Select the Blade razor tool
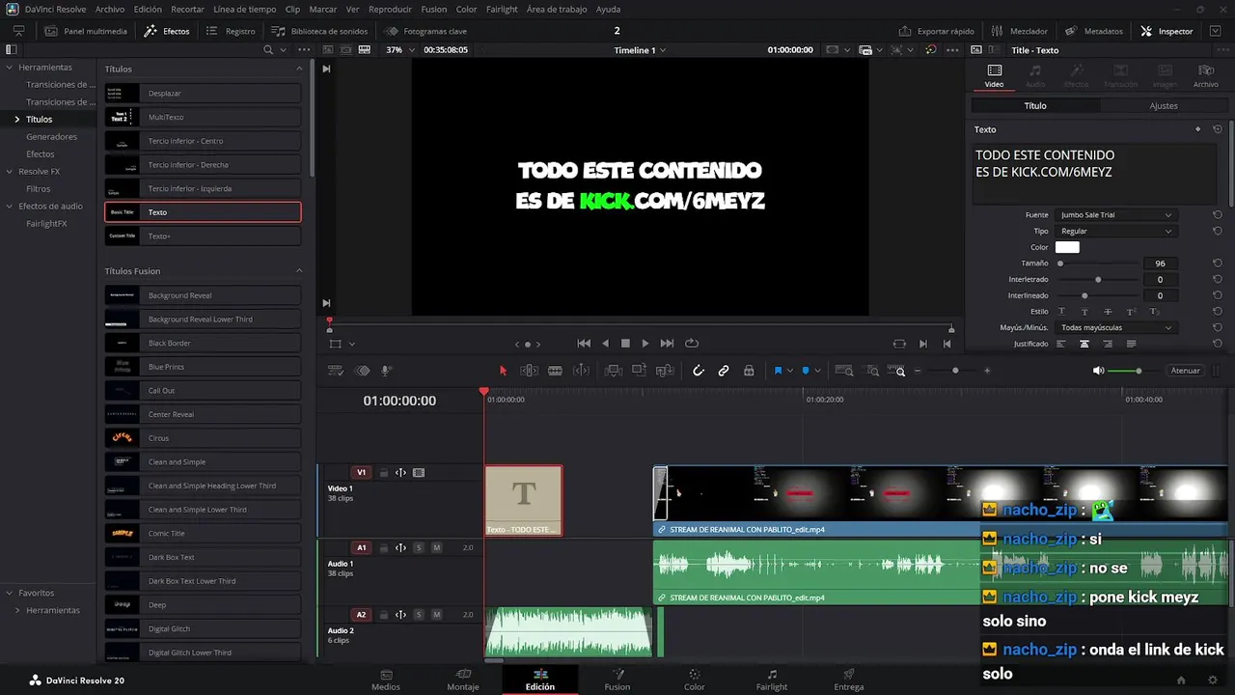 (555, 371)
